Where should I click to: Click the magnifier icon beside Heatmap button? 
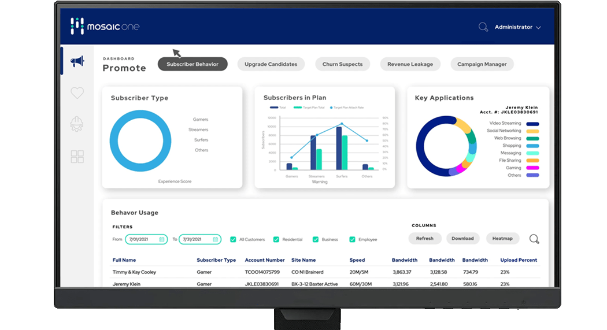coord(534,239)
